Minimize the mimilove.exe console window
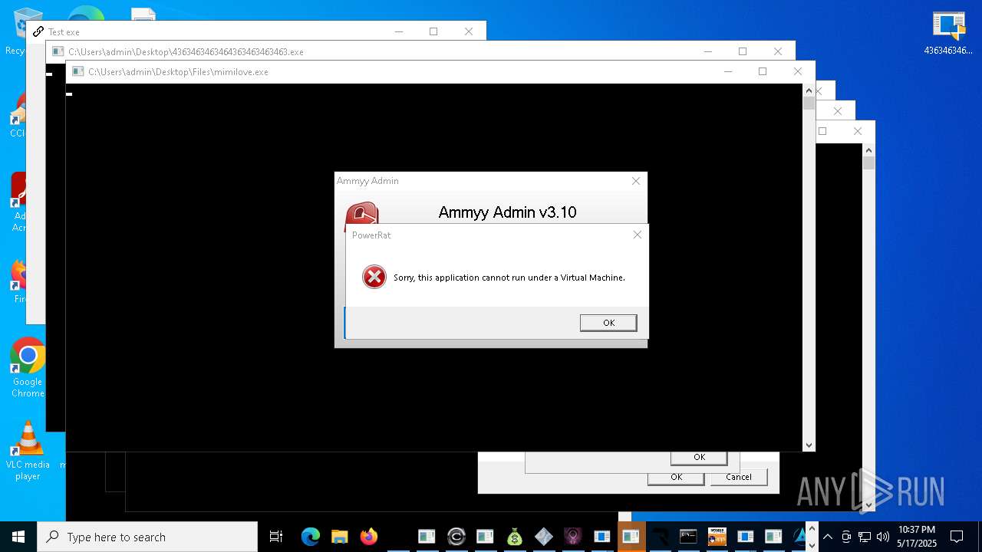This screenshot has height=552, width=982. tap(727, 71)
